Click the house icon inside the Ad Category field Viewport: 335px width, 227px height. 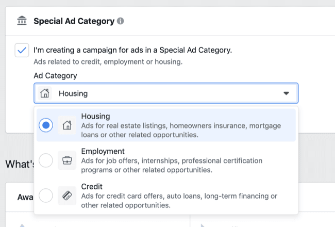(x=45, y=93)
